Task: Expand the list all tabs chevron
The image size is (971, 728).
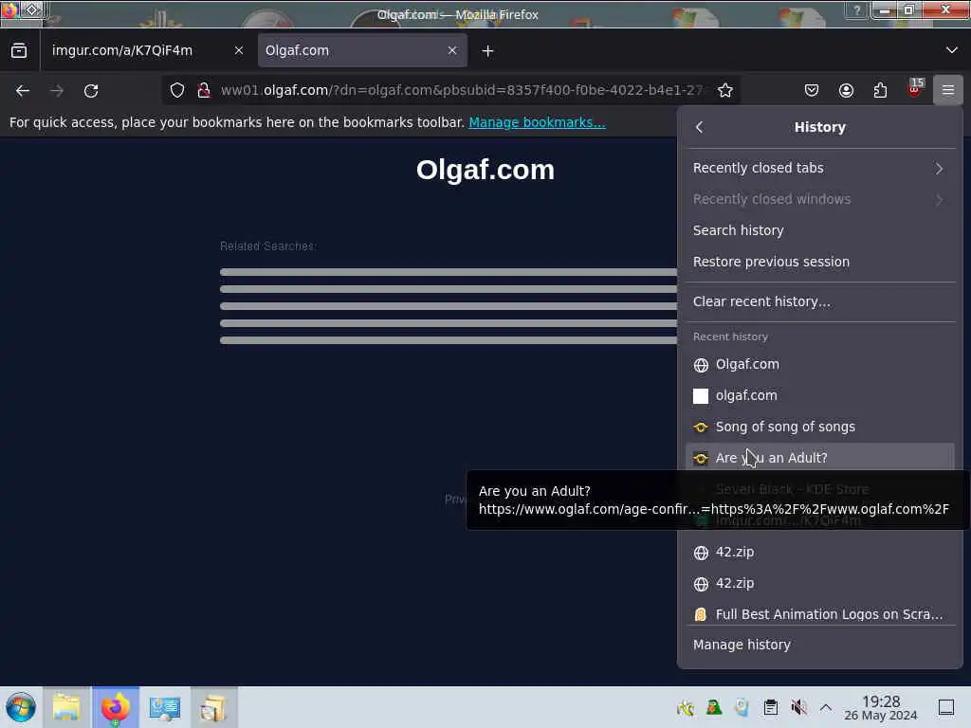Action: [x=951, y=50]
